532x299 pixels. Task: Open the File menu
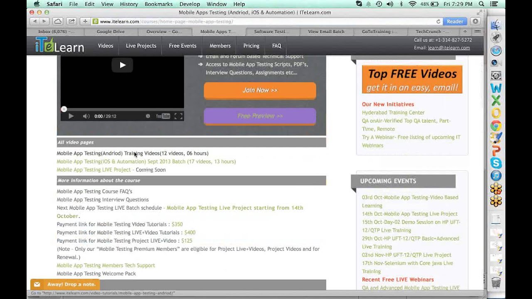74,4
